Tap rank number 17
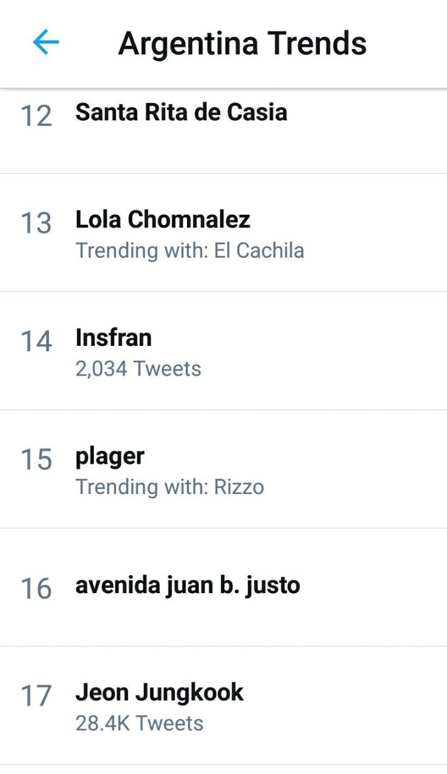The image size is (447, 774). click(x=36, y=696)
